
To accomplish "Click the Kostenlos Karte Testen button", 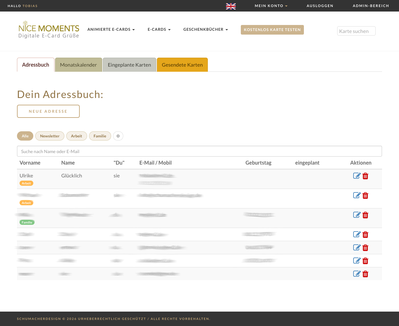I will (272, 30).
